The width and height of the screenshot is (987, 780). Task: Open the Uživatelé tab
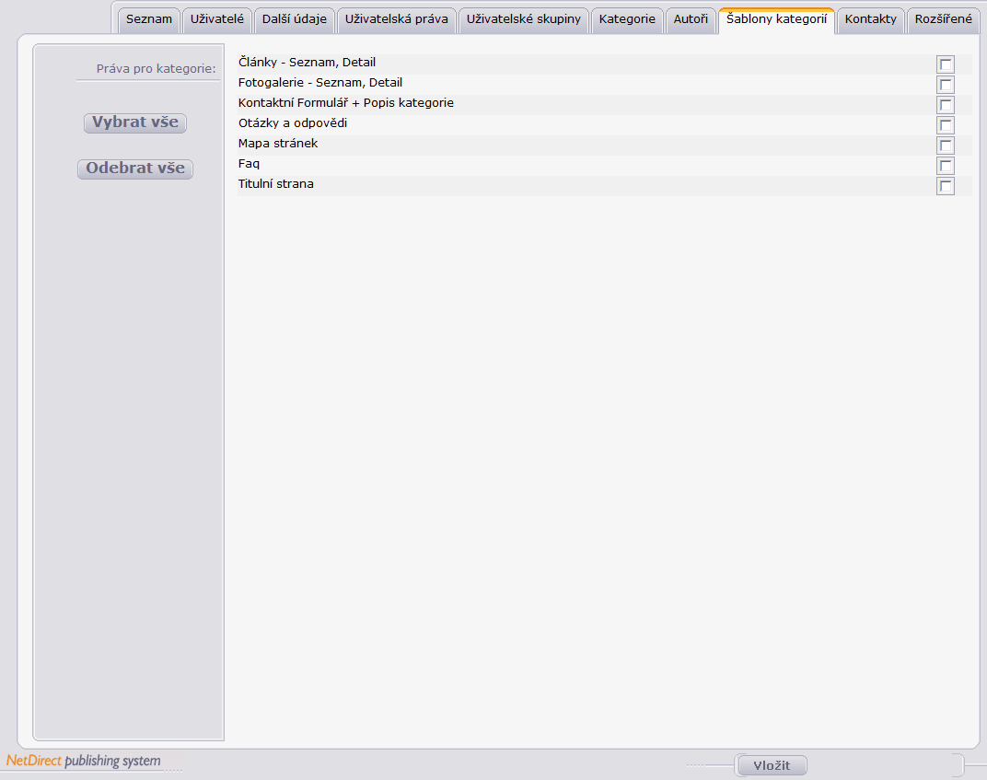(x=217, y=19)
